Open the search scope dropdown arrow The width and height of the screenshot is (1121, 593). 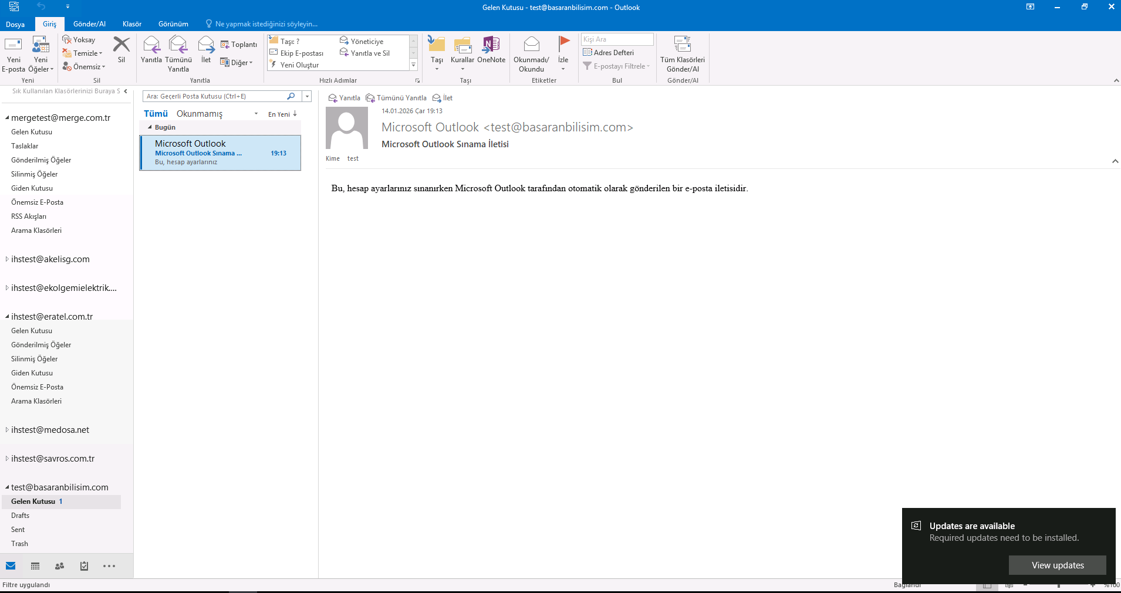(306, 96)
